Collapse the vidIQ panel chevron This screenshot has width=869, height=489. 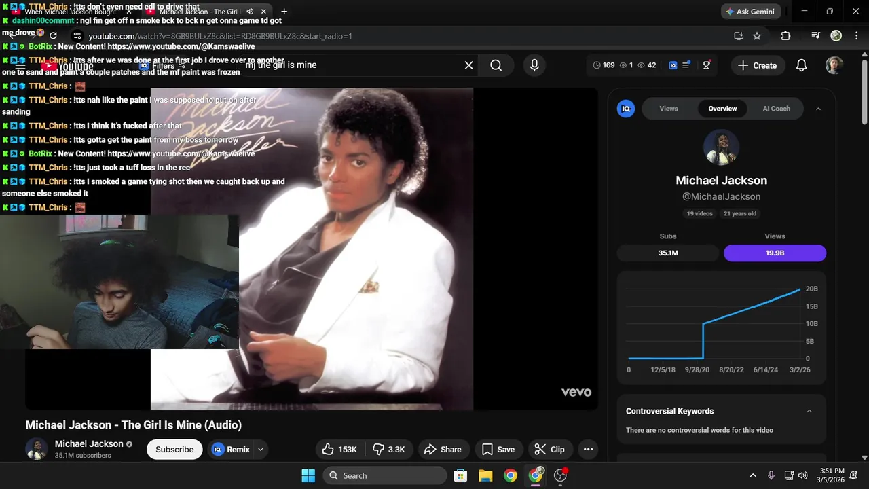pos(818,109)
